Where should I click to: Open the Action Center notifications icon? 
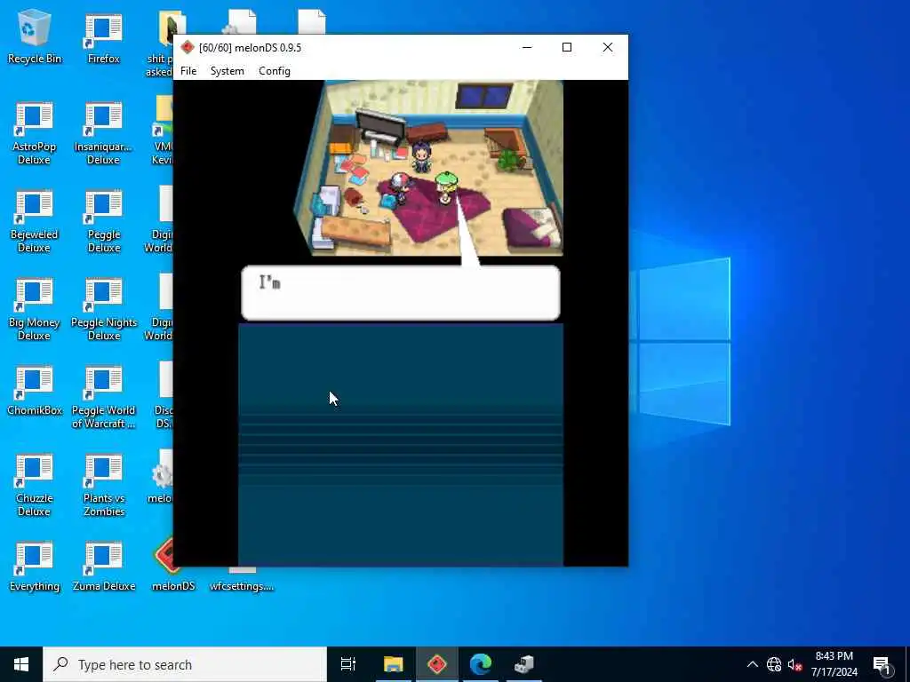(x=882, y=664)
